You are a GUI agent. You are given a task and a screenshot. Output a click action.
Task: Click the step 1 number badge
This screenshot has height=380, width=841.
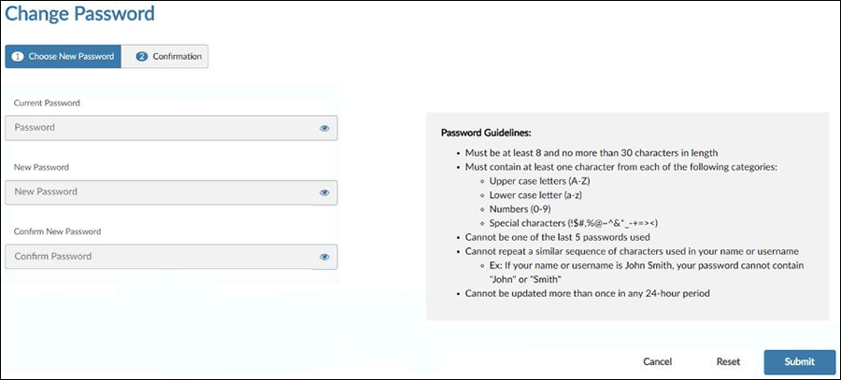(19, 56)
